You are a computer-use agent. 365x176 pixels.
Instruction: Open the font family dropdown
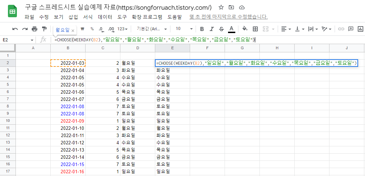pos(152,29)
